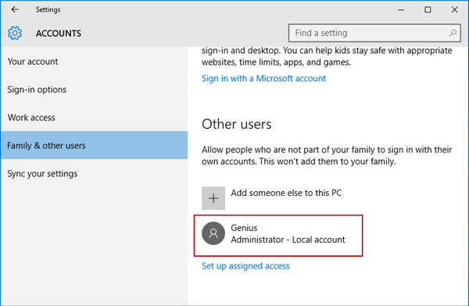Click the Genius user avatar icon
Screen dimensions: 469x306
click(213, 233)
